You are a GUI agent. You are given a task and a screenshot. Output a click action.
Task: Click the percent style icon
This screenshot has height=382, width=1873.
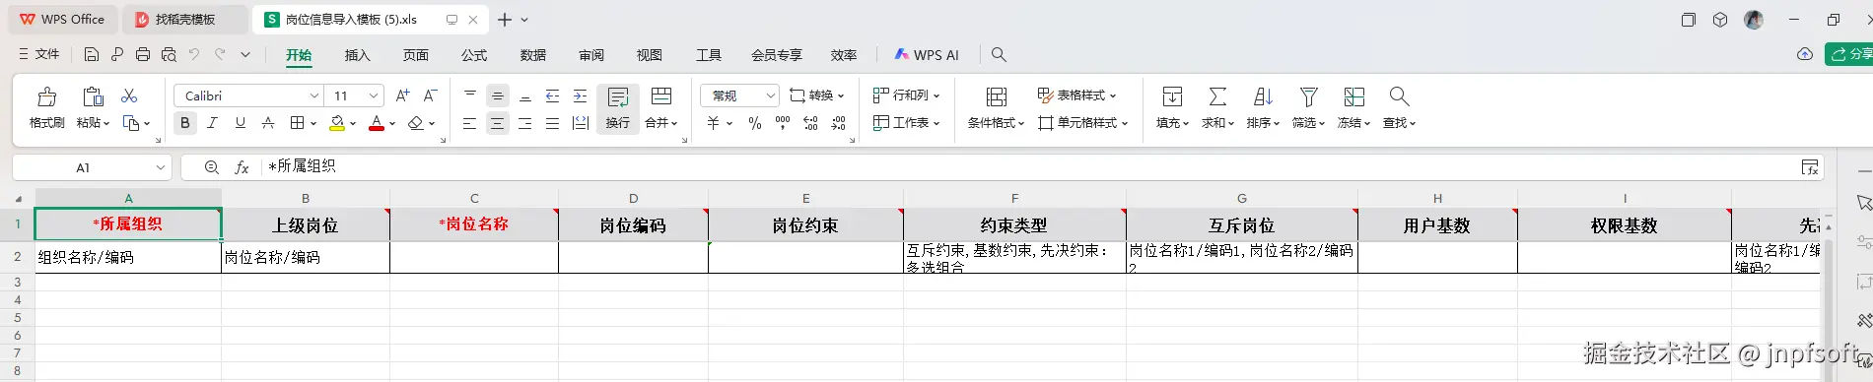754,123
